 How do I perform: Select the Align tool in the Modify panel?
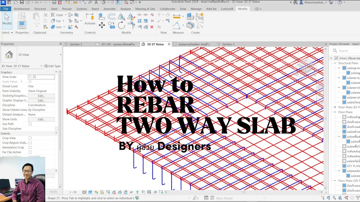pyautogui.click(x=102, y=17)
